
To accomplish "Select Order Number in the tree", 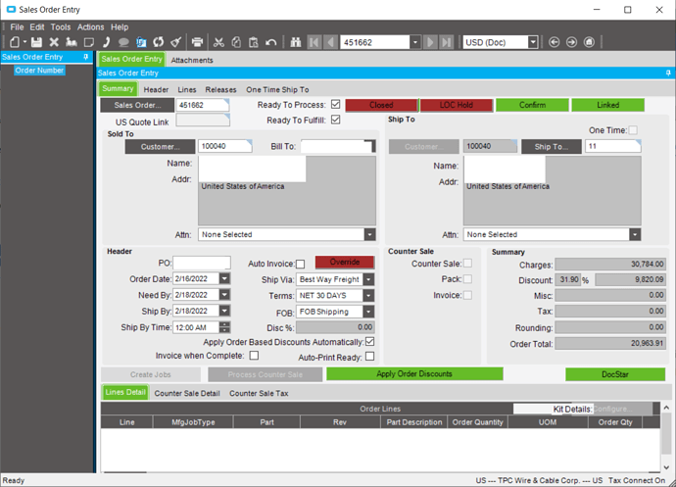I will click(x=39, y=71).
